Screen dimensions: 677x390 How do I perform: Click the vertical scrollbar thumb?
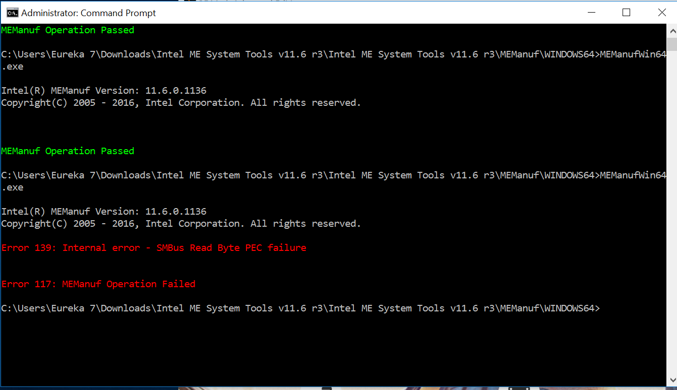click(x=672, y=43)
